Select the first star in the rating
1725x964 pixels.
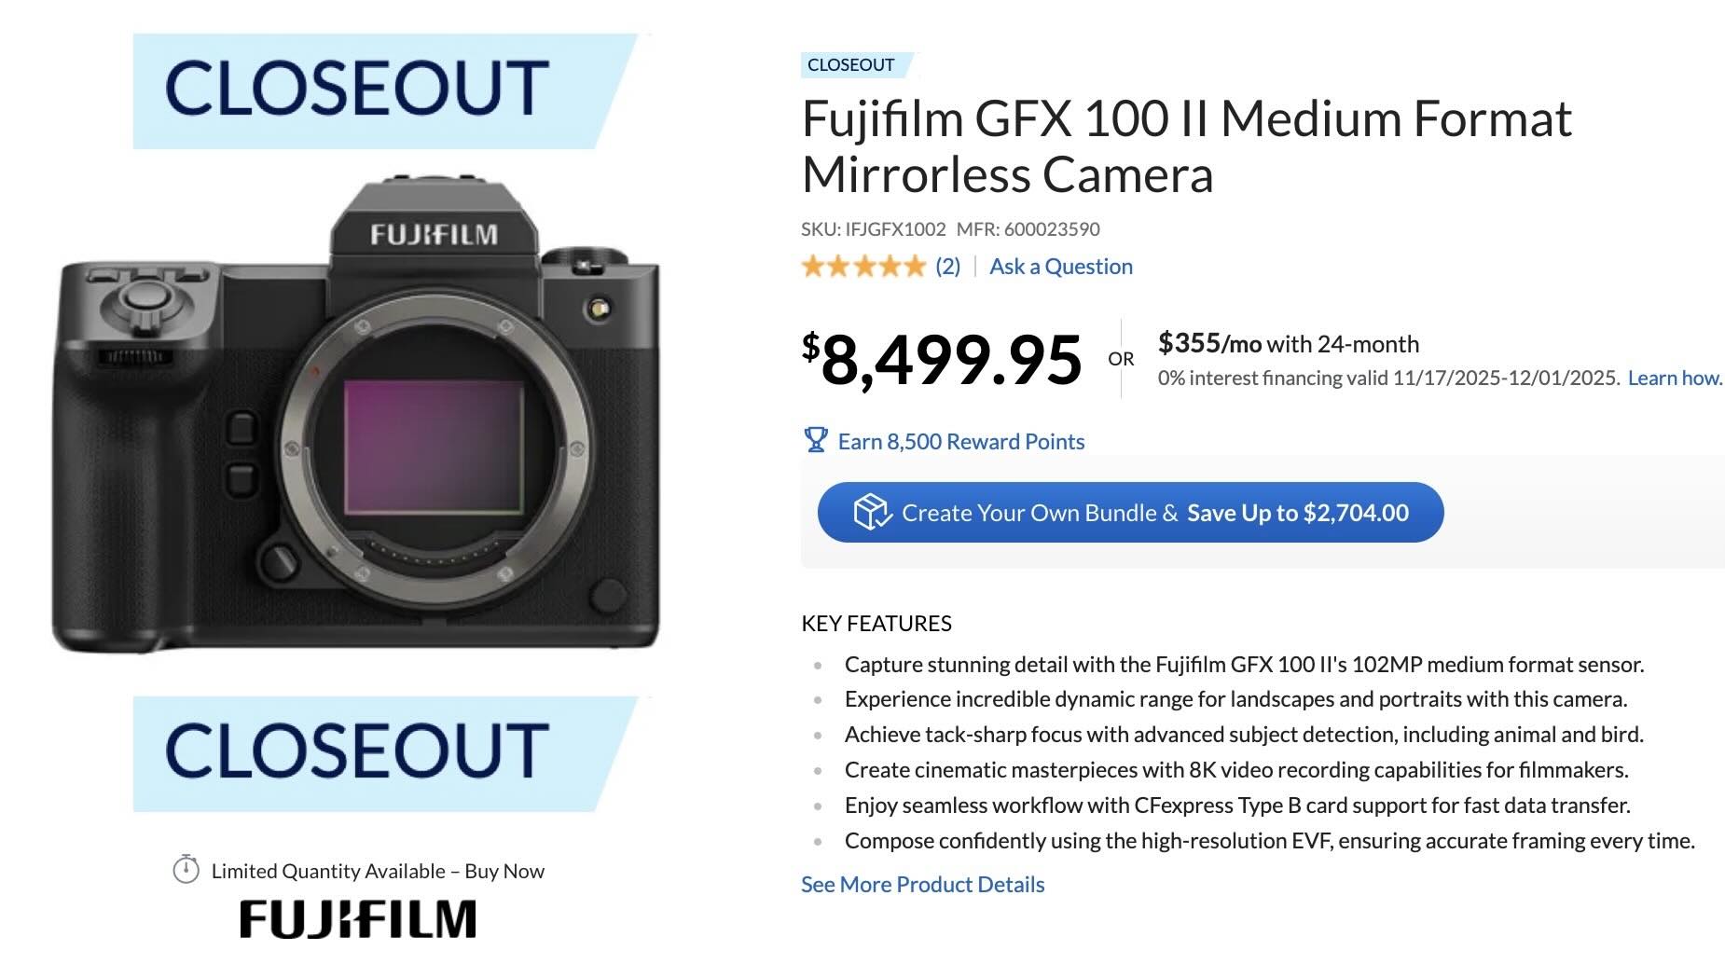coord(815,266)
